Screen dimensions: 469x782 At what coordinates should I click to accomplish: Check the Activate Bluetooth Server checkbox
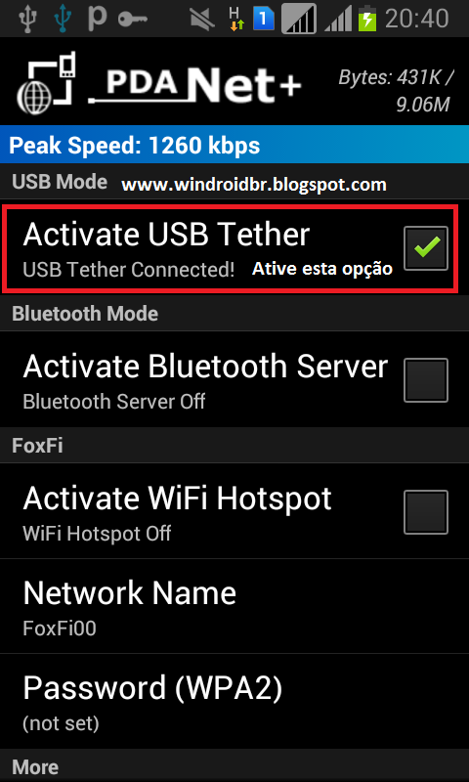426,379
